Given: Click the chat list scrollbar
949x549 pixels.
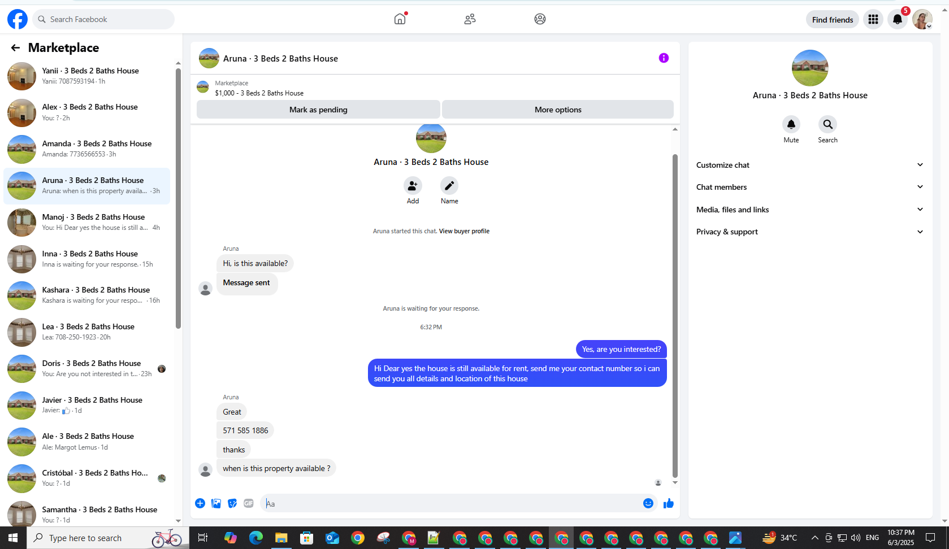Looking at the screenshot, I should 178,198.
